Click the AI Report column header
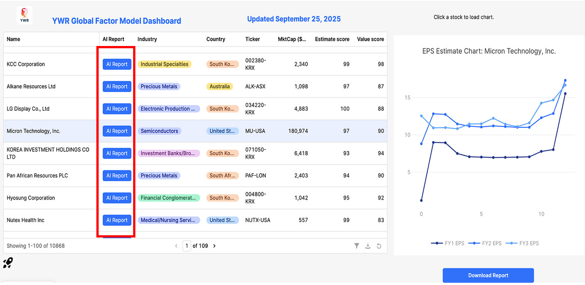 [113, 39]
